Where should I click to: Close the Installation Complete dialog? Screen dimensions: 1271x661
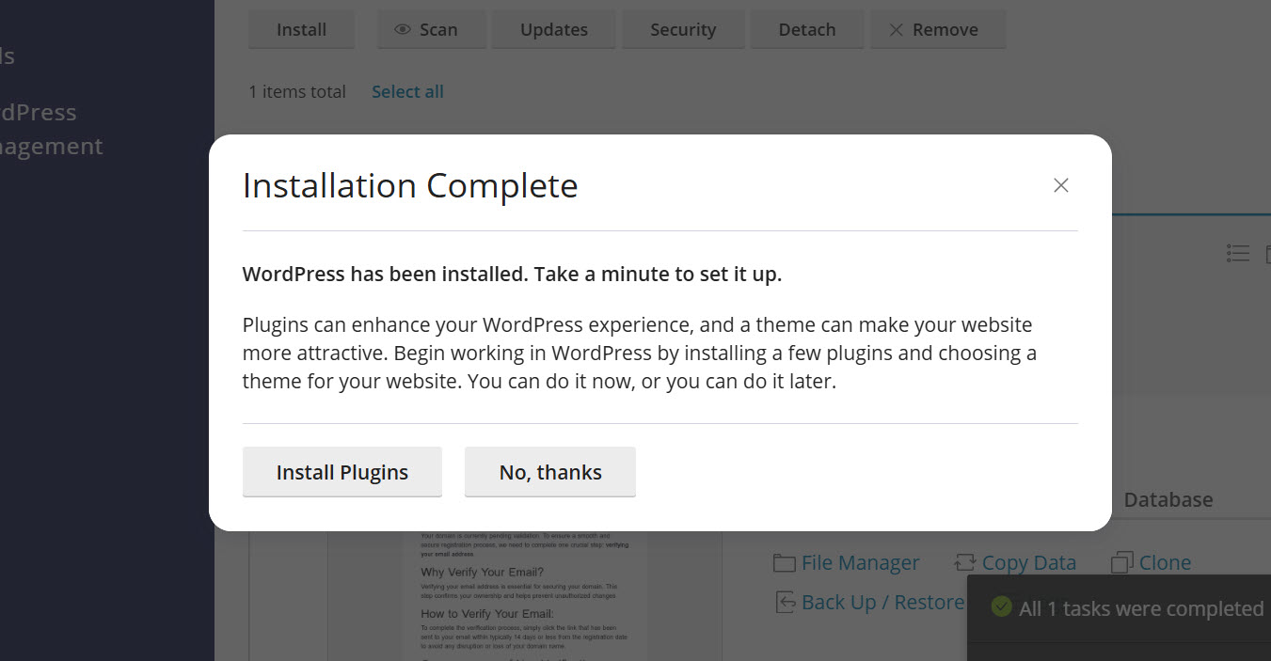click(x=1061, y=185)
